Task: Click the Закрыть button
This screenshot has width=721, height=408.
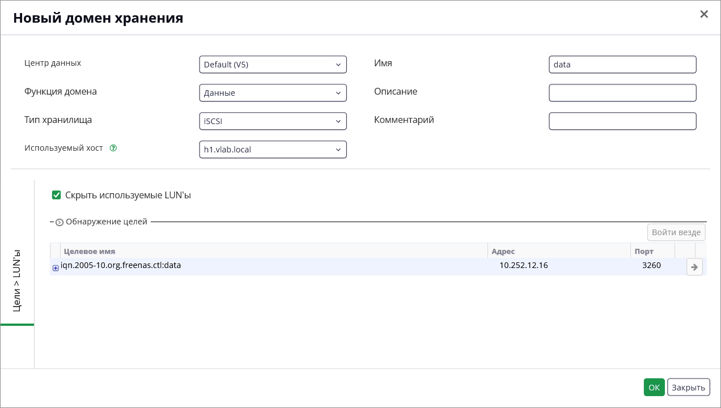Action: (689, 387)
